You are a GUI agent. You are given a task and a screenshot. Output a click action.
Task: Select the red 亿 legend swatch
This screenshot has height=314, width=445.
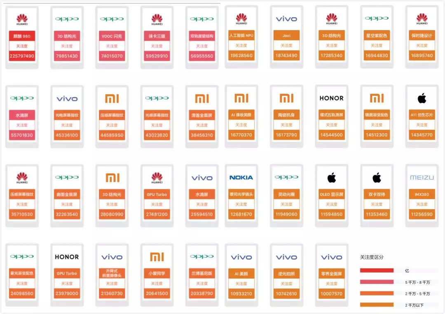click(377, 270)
